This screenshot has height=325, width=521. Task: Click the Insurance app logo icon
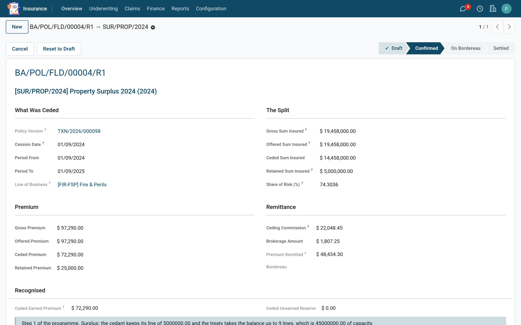point(13,9)
